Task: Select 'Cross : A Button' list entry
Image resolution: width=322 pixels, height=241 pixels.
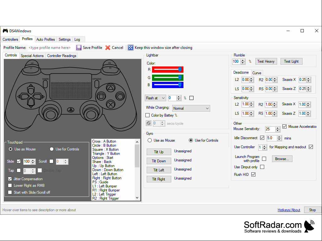Action: [104, 141]
